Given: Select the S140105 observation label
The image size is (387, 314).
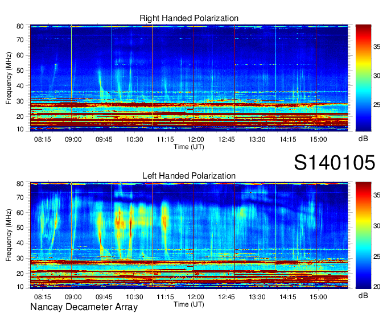Looking at the screenshot, I should (335, 163).
